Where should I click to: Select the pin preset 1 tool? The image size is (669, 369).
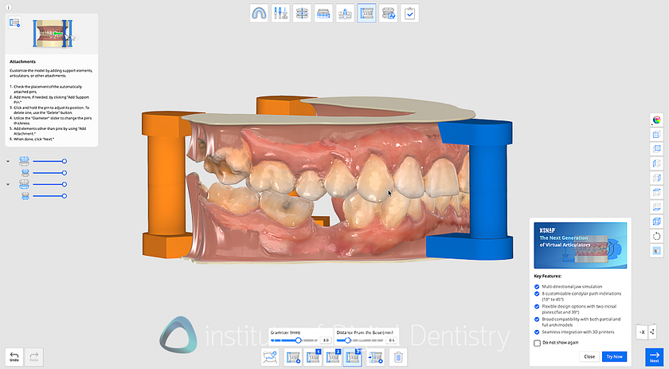313,357
